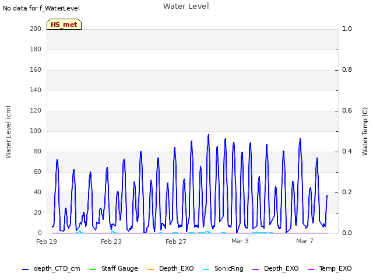Select the orange-marked Depth_EXO legend label

[176, 269]
